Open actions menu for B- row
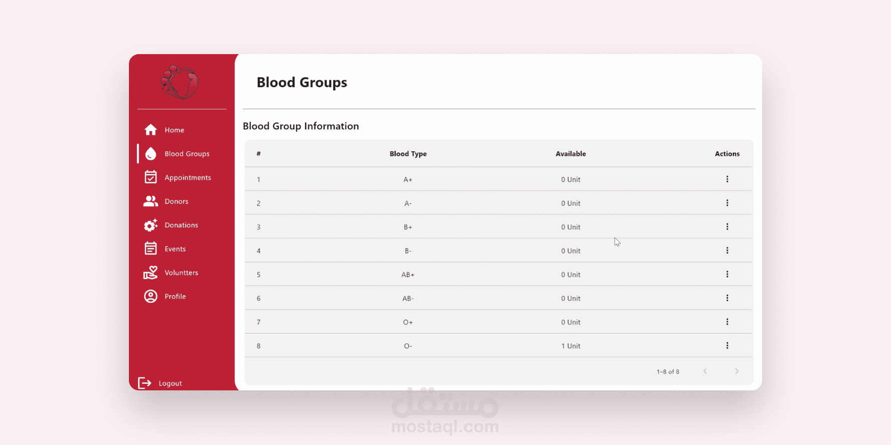The image size is (891, 445). [x=727, y=251]
